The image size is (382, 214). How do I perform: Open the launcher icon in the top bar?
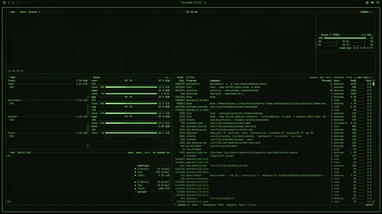(x=4, y=2)
